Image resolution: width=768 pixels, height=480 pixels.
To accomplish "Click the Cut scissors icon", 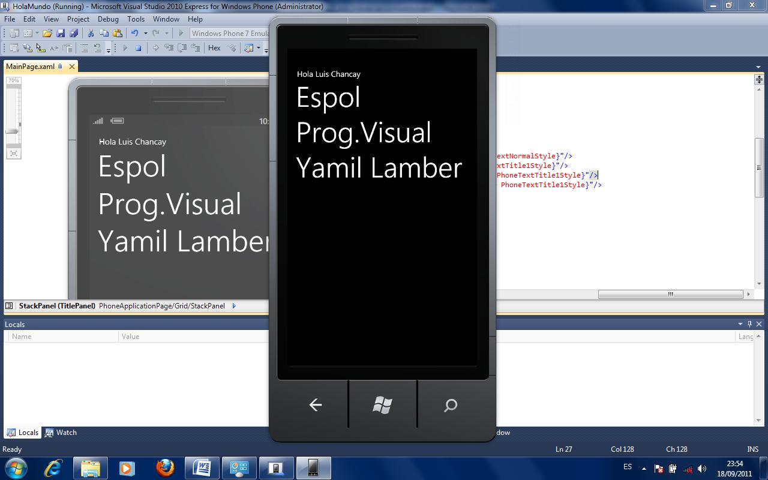I will (x=91, y=34).
